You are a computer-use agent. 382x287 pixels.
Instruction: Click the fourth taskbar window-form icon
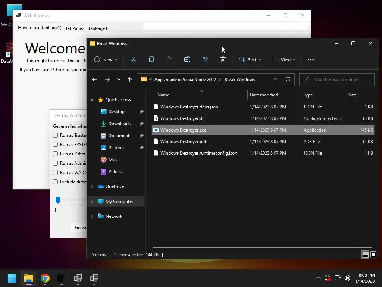pos(78,278)
